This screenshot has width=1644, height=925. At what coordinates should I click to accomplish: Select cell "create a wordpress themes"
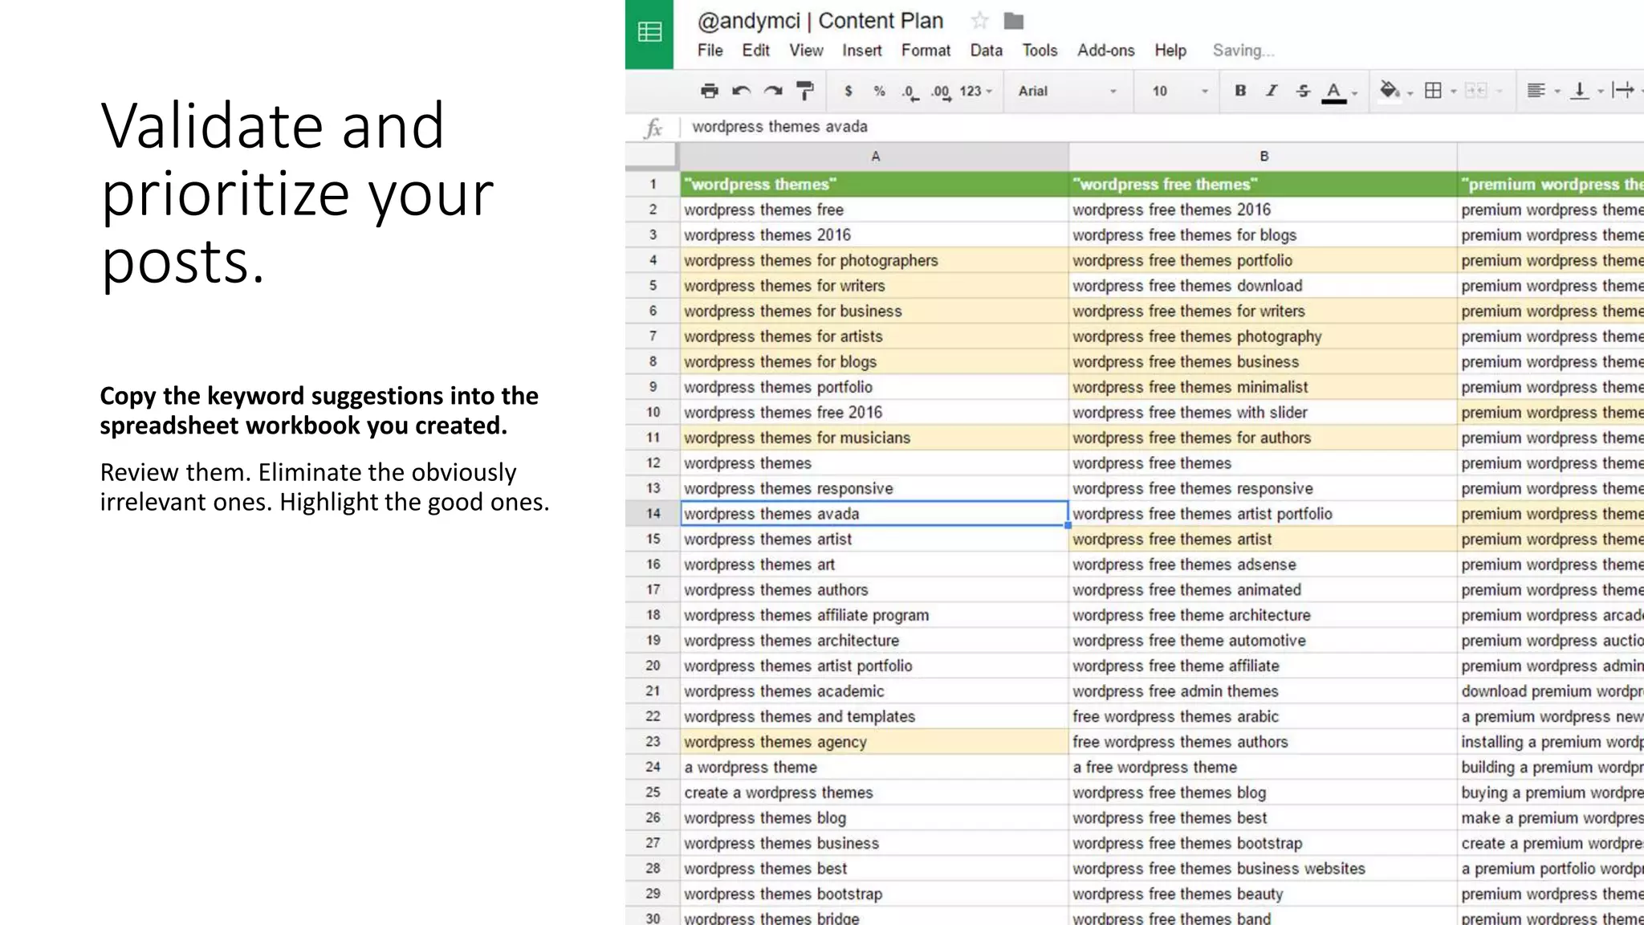click(x=874, y=793)
